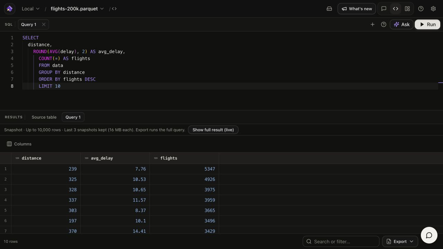Select flights cell 3975
443x249 pixels.
pos(184,190)
